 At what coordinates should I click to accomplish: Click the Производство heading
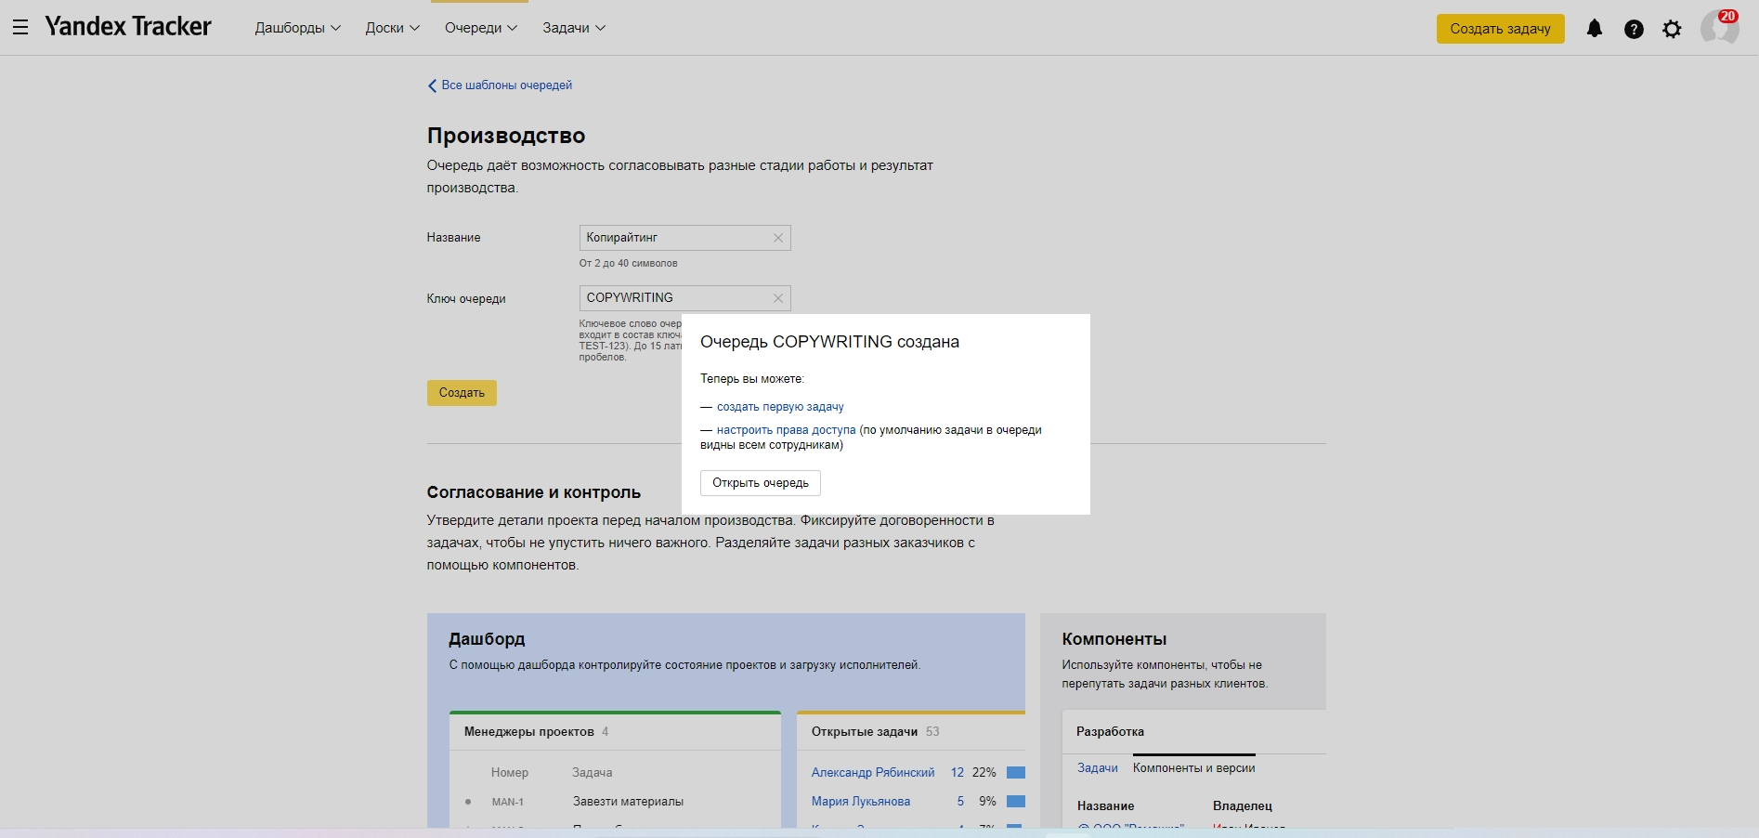click(506, 136)
